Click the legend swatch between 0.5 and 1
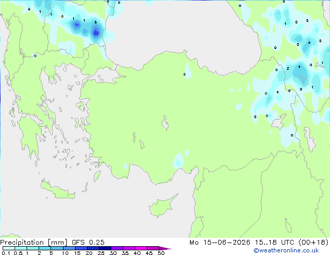 pos(21,248)
